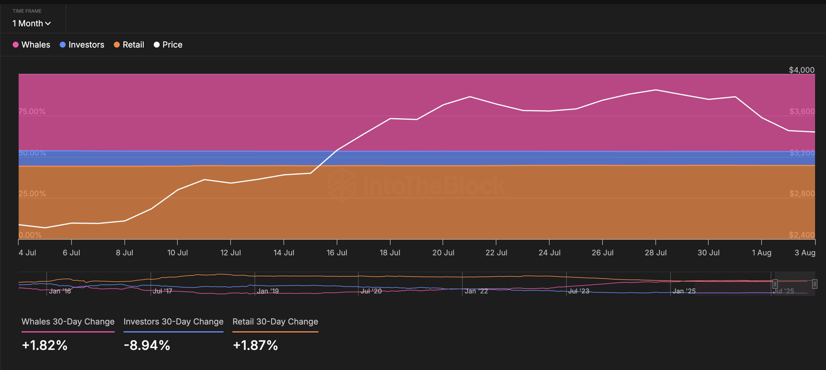
Task: Click the right range navigator handle
Action: click(814, 284)
